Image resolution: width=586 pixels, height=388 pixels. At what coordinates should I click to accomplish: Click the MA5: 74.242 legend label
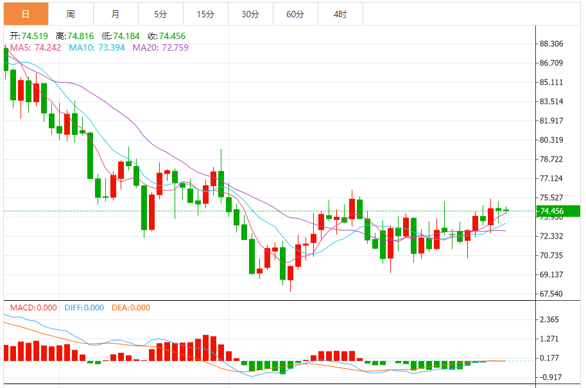(x=35, y=47)
